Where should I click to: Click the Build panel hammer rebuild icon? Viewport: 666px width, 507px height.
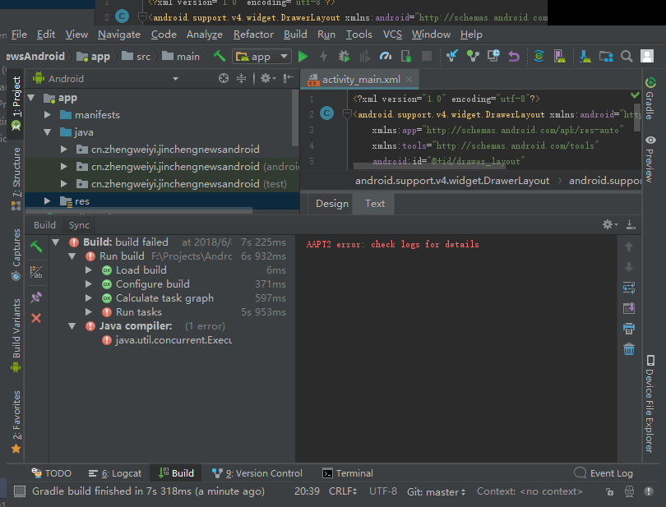point(36,246)
